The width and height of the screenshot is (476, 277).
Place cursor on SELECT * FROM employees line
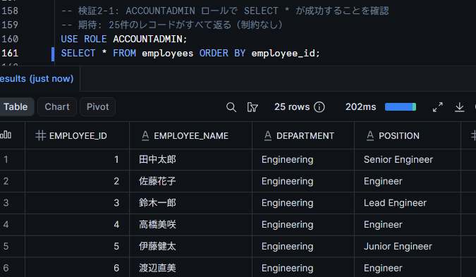click(x=190, y=54)
